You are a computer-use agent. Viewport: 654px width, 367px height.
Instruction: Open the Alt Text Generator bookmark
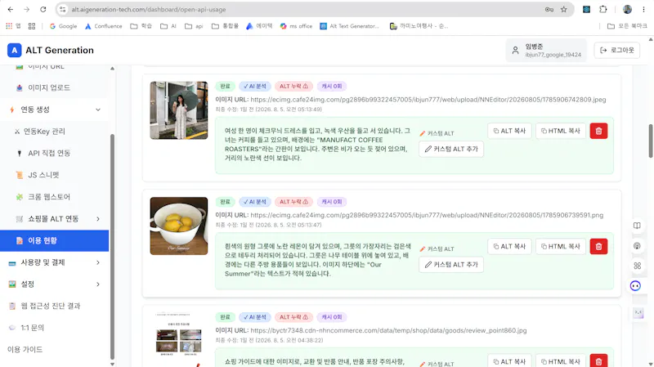(350, 26)
